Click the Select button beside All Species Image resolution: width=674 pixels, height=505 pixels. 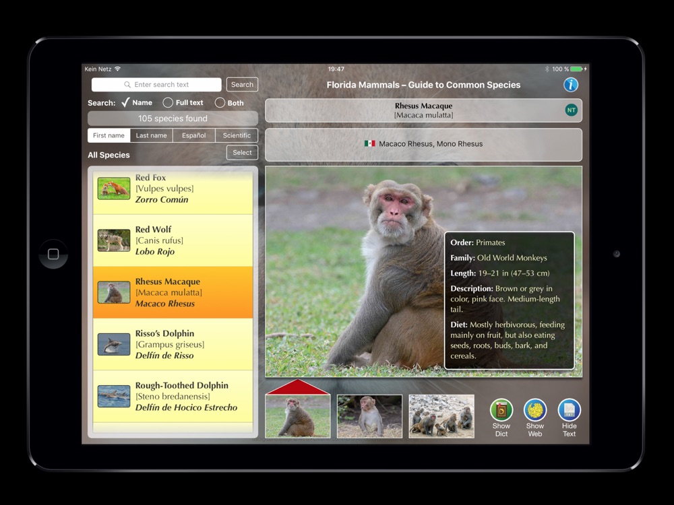[242, 152]
